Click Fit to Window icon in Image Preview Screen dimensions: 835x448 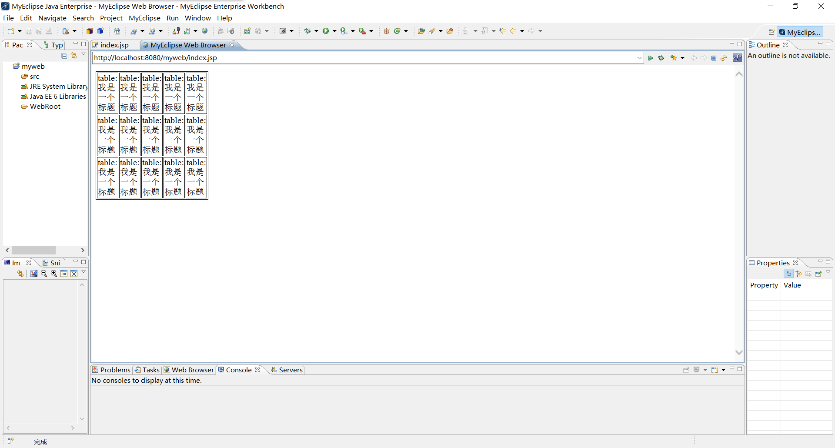click(74, 274)
